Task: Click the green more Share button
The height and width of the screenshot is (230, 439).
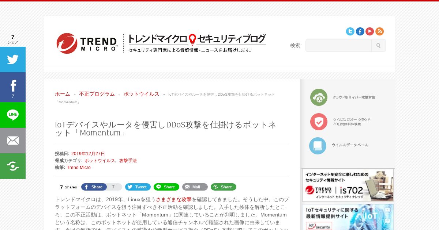Action: click(224, 187)
